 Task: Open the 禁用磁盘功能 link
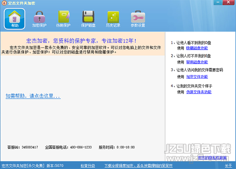(197, 62)
